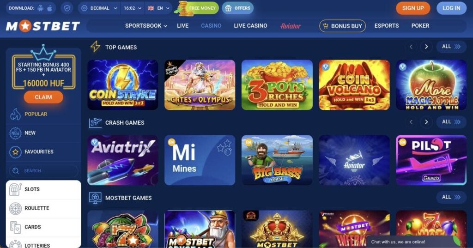Screen dimensions: 473x248
Task: Click the Android download icon
Action: 41,8
